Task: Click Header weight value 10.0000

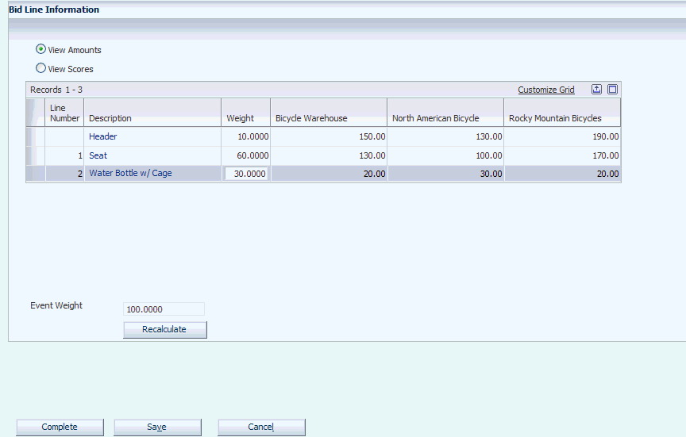Action: 252,136
